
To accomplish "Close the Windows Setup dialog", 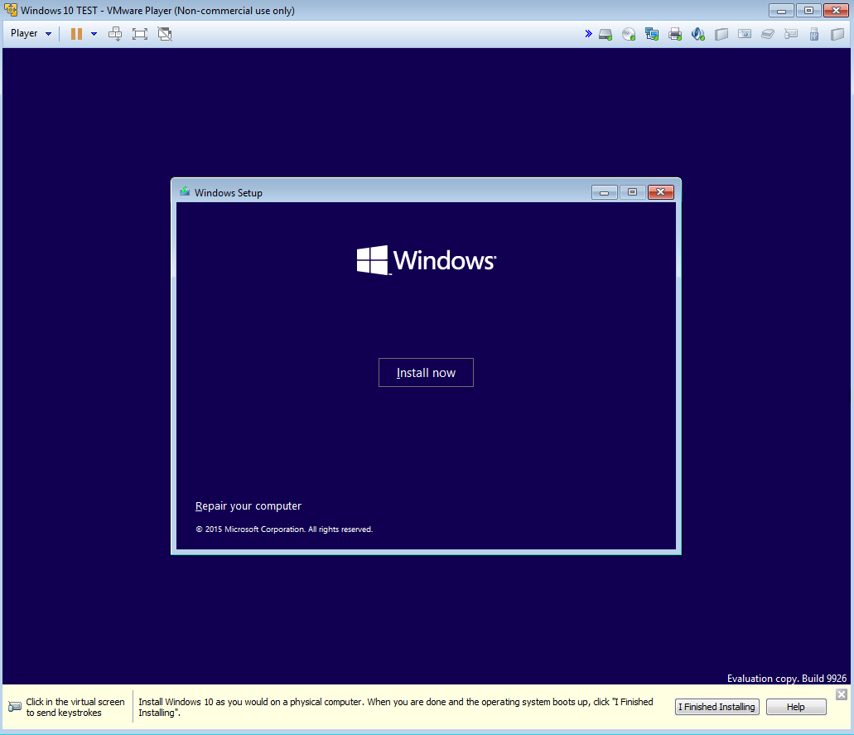I will click(661, 192).
